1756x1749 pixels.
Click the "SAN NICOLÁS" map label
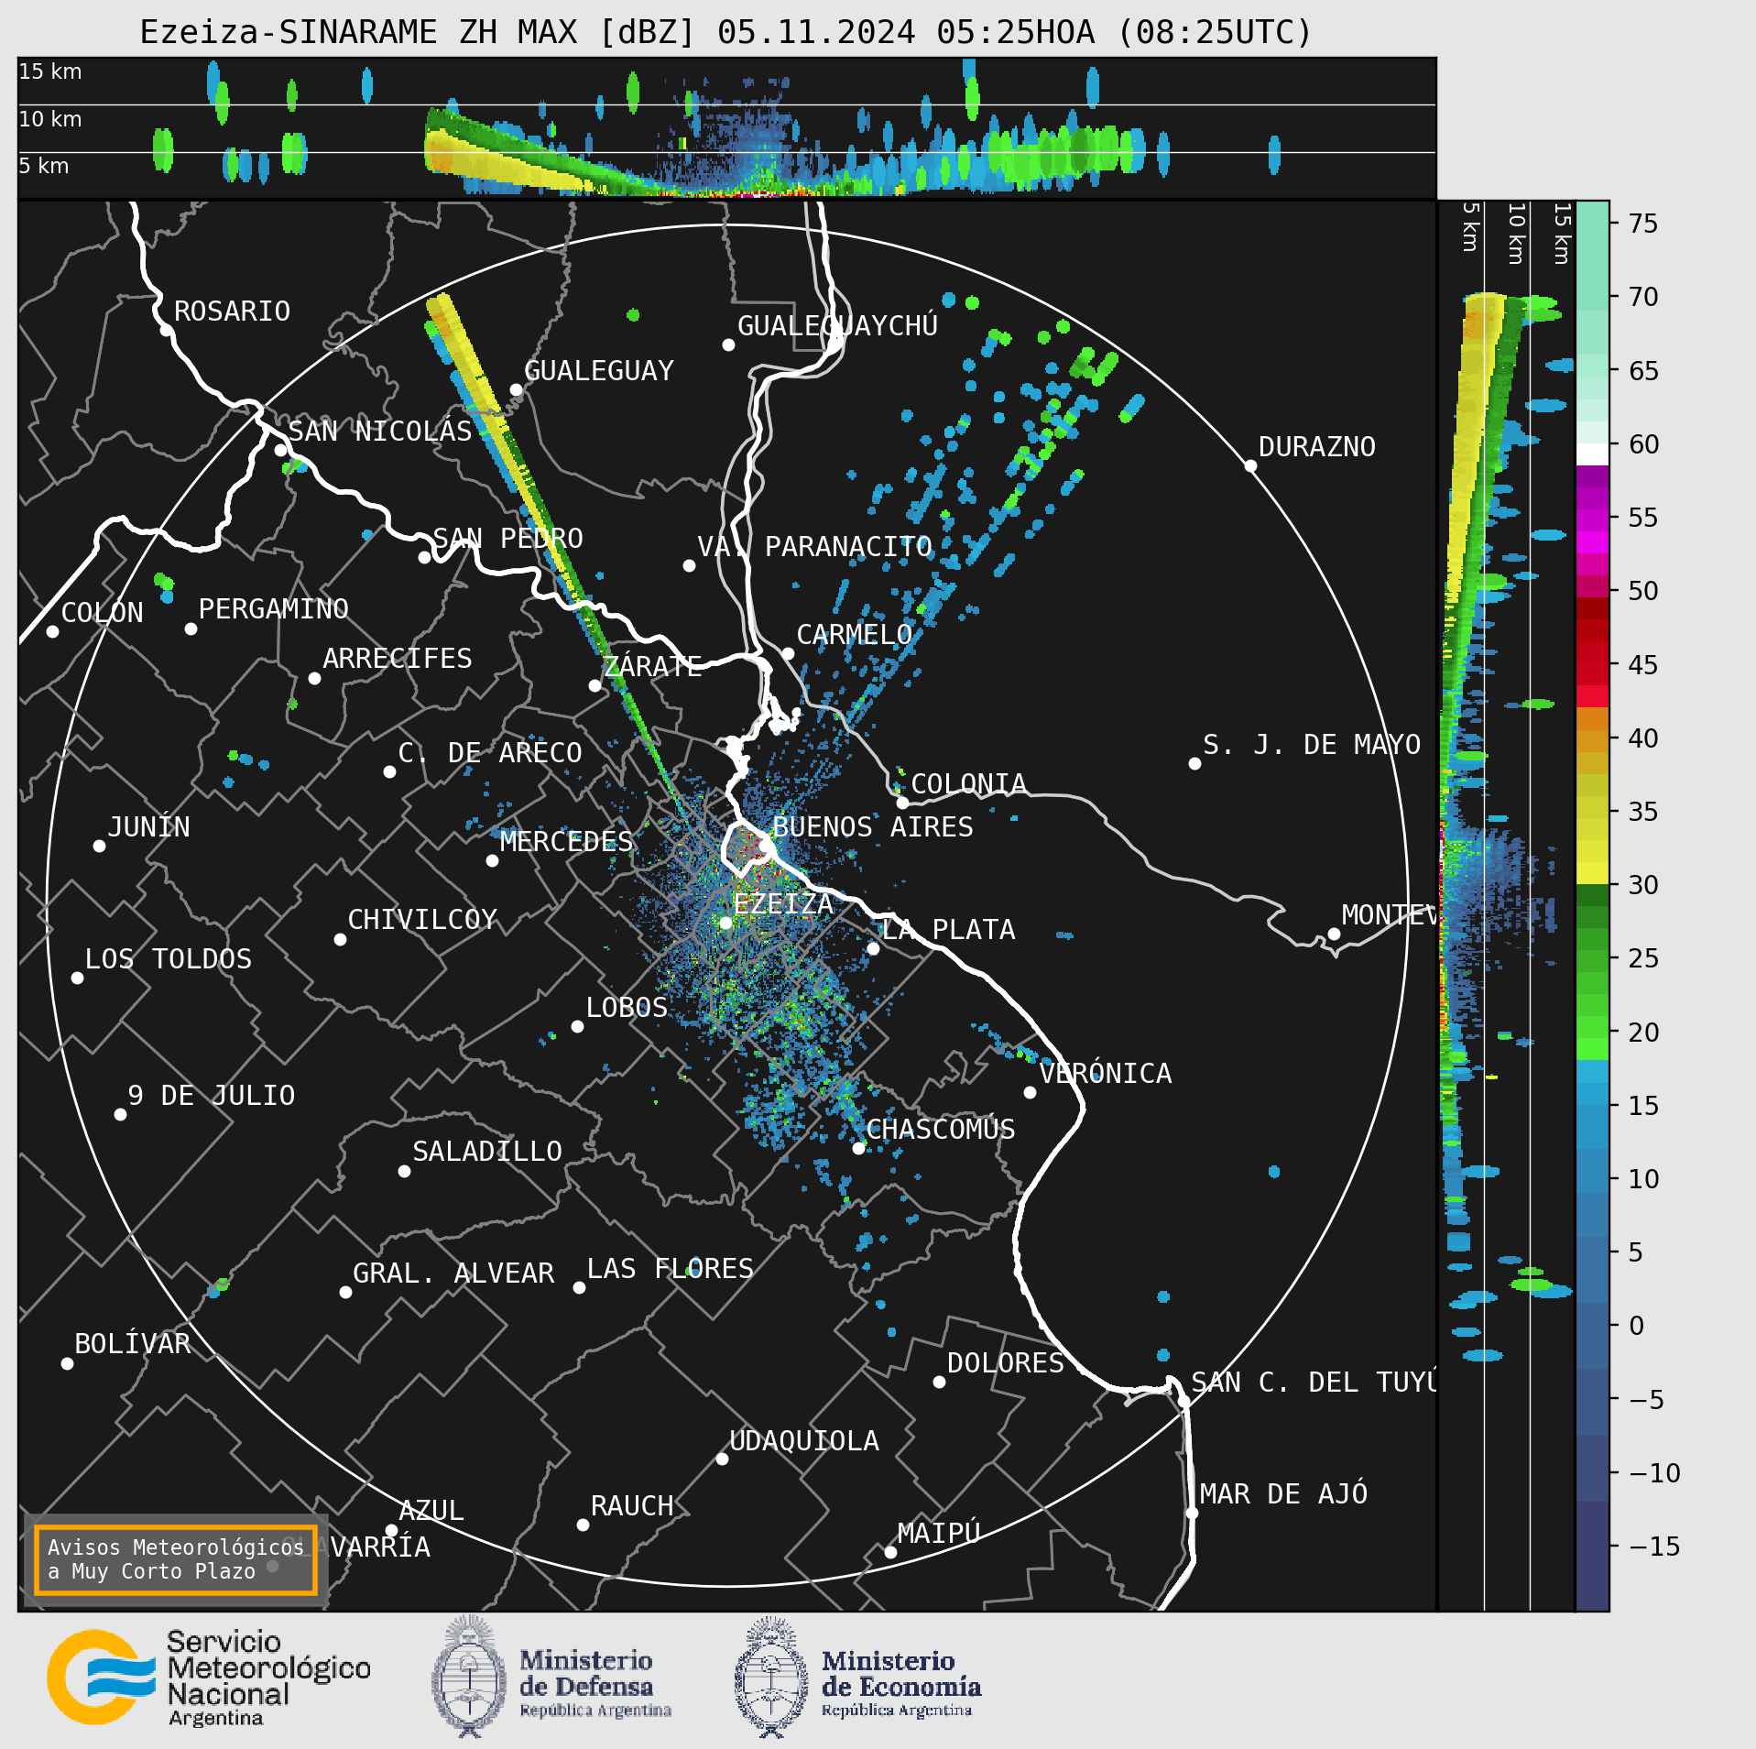(380, 431)
